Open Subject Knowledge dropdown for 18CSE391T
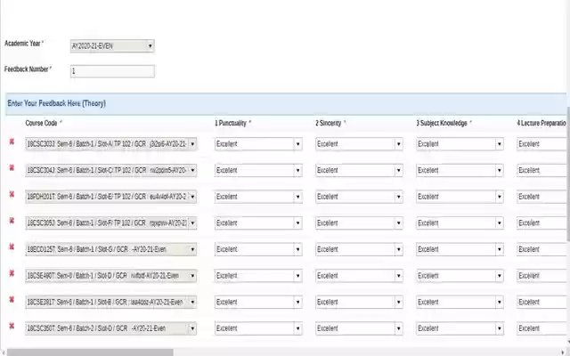The image size is (570, 356). pyautogui.click(x=460, y=302)
